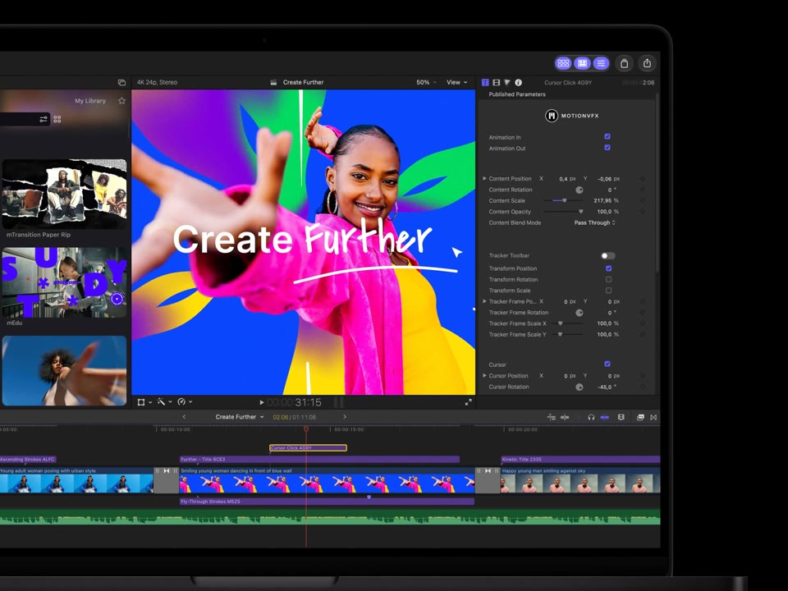Click the film clapper icon beside Create Further

pyautogui.click(x=273, y=82)
